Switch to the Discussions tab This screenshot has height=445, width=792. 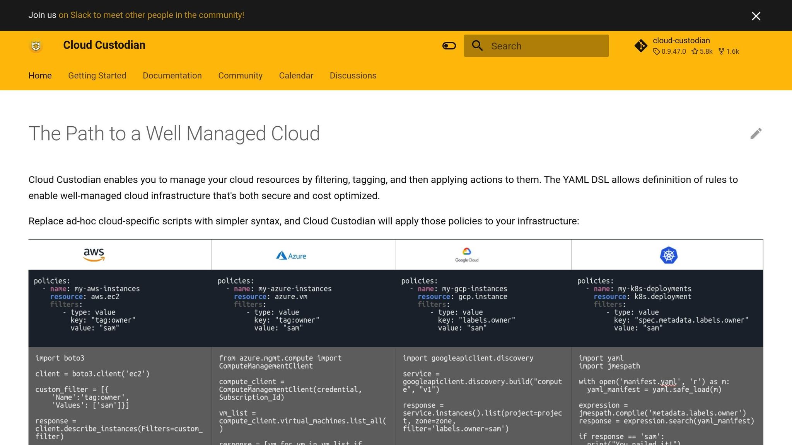click(353, 76)
